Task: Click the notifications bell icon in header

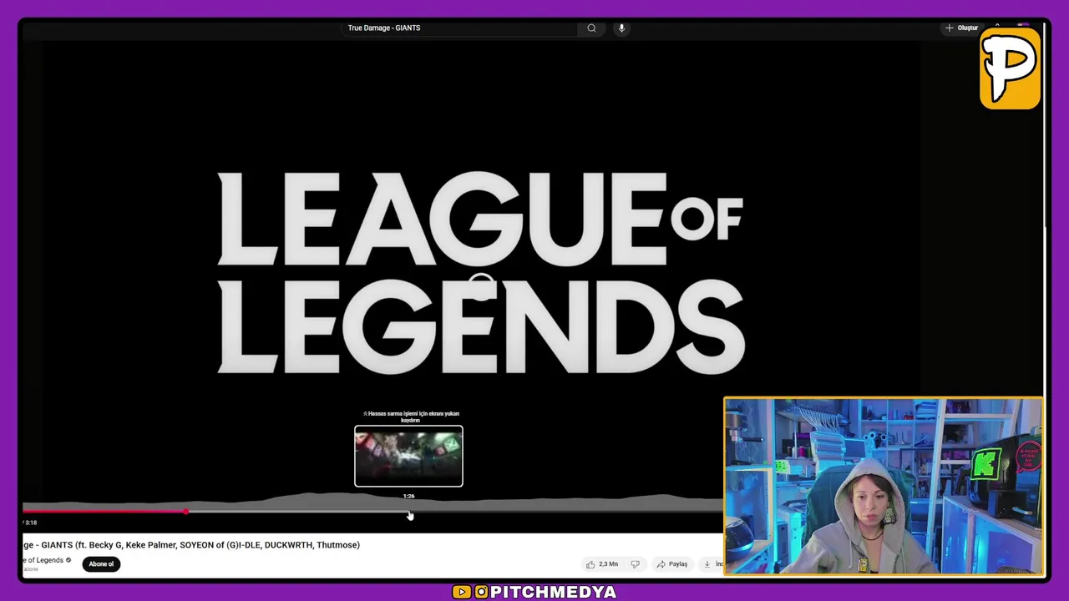Action: pos(997,25)
